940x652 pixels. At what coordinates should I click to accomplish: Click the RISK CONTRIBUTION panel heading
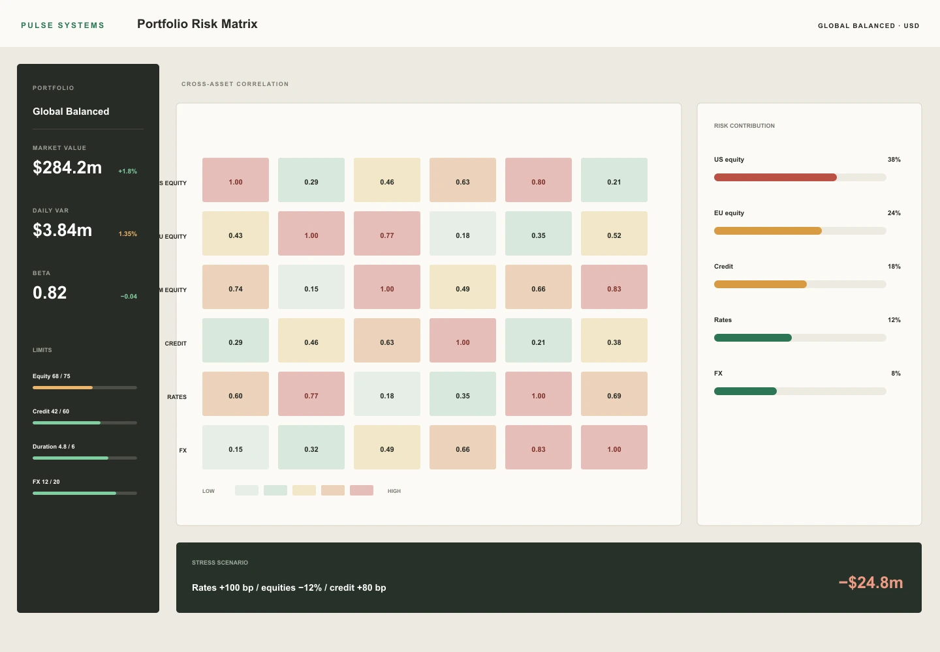744,126
